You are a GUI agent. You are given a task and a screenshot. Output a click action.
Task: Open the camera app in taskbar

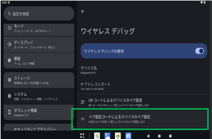tap(128, 136)
